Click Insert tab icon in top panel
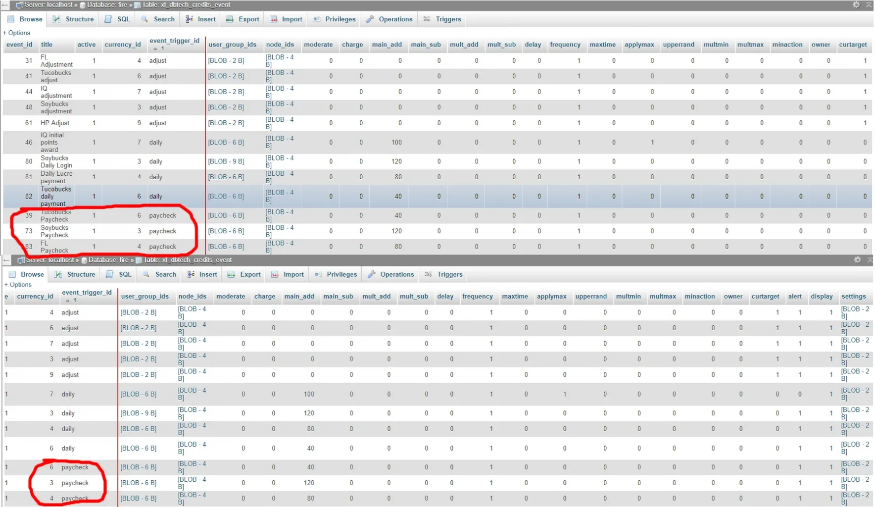 pos(189,19)
